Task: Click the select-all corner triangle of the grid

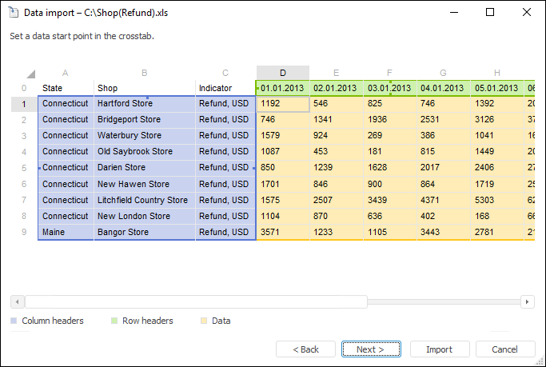Action: pos(30,74)
